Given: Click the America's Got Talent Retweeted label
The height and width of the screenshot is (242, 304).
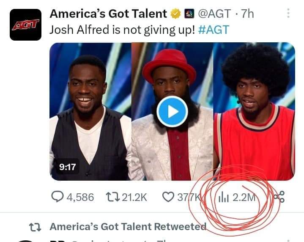Looking at the screenshot, I should coord(128,226).
